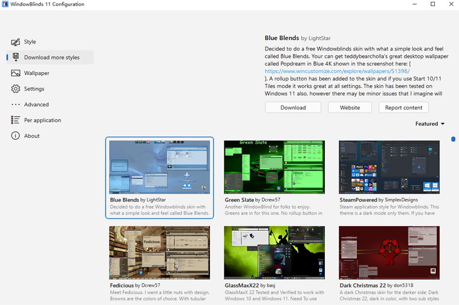
Task: Select Download more styles in sidebar
Action: click(50, 57)
